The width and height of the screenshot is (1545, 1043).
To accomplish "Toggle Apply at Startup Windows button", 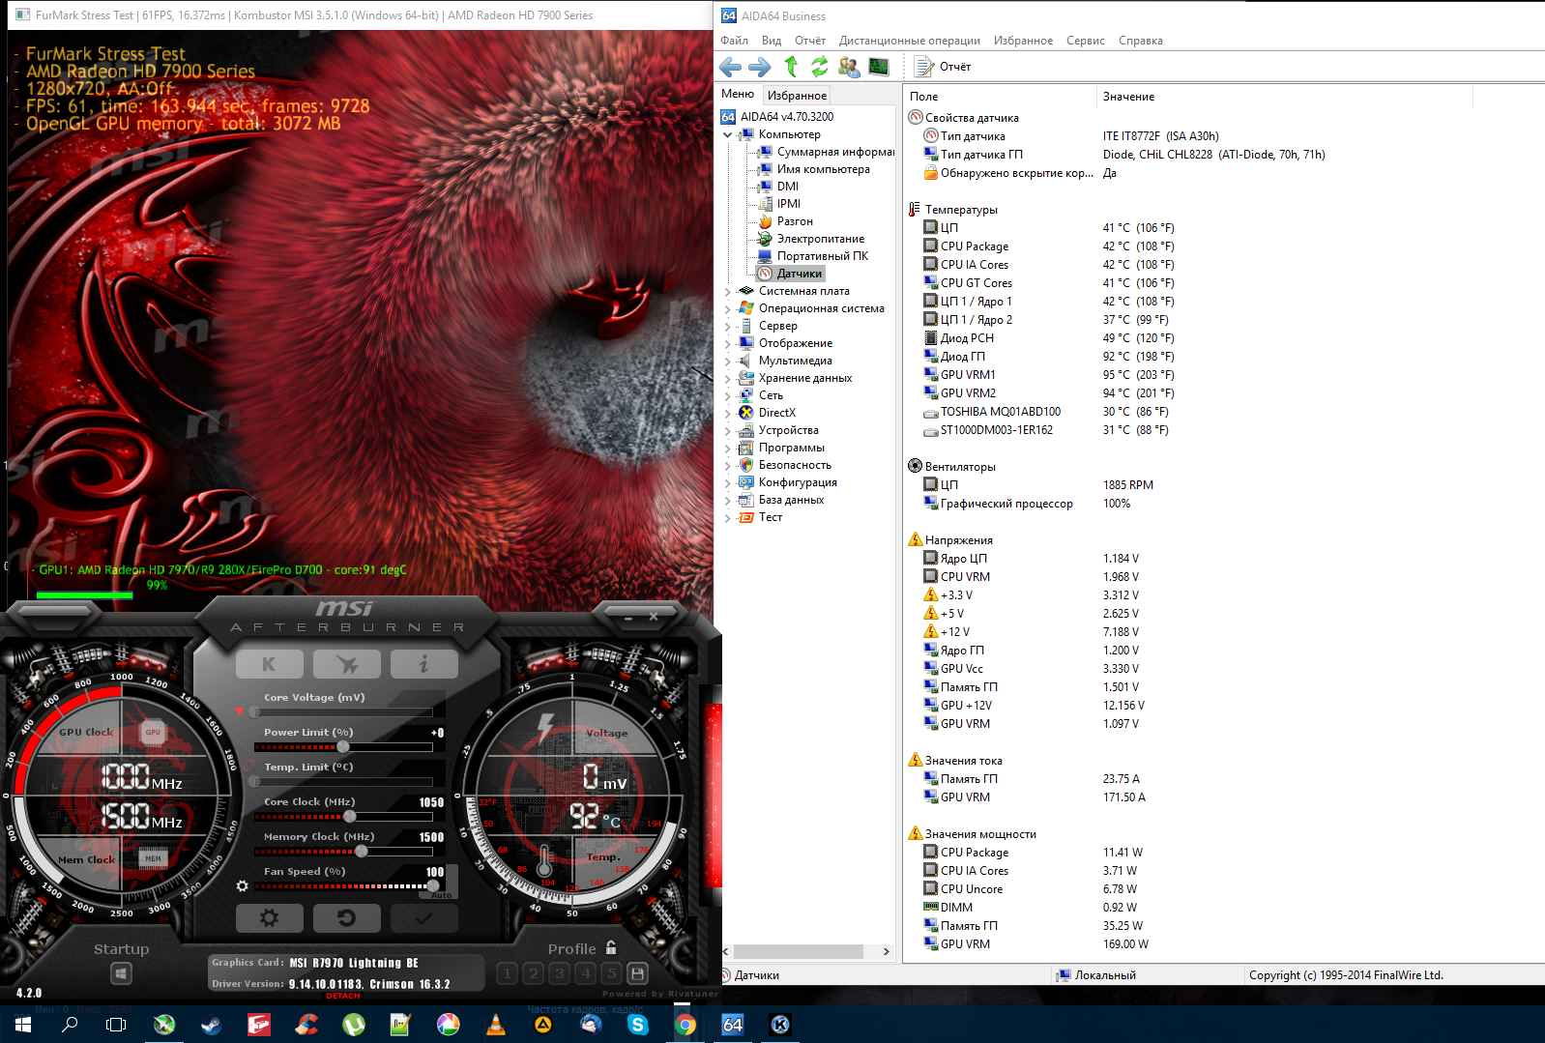I will point(121,973).
